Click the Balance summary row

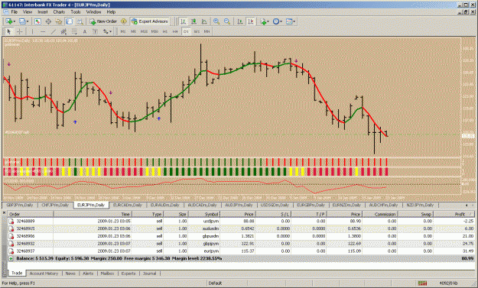[x=241, y=258]
